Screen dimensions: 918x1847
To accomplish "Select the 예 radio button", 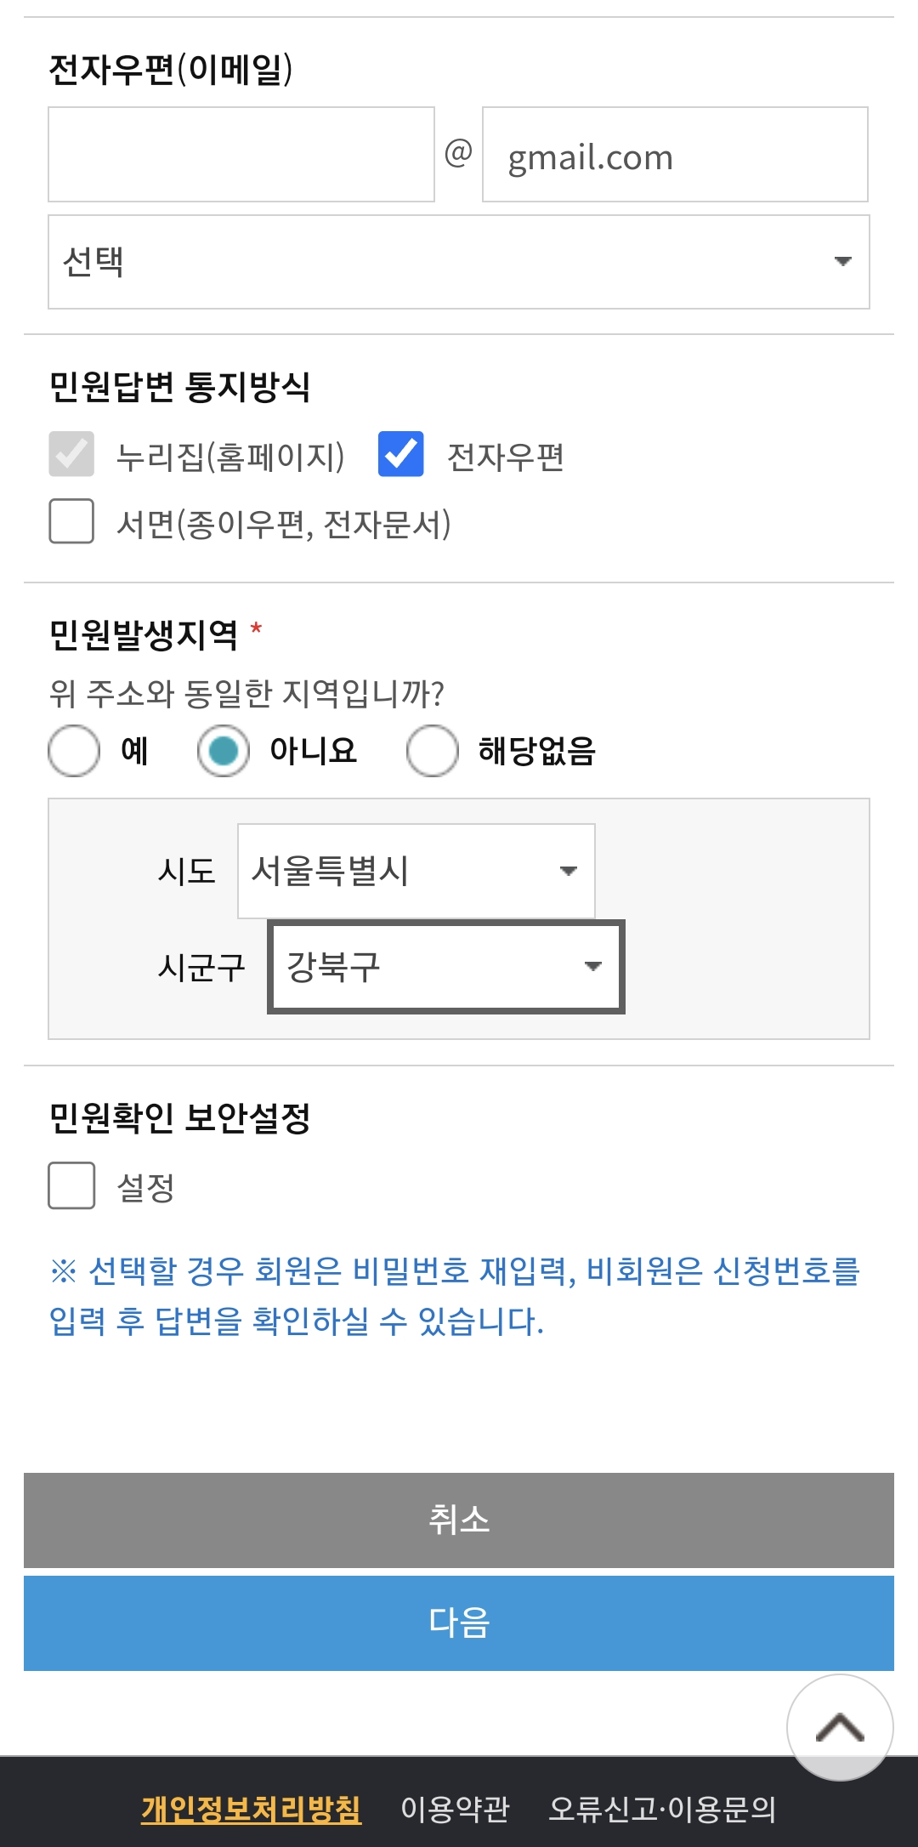I will [71, 750].
